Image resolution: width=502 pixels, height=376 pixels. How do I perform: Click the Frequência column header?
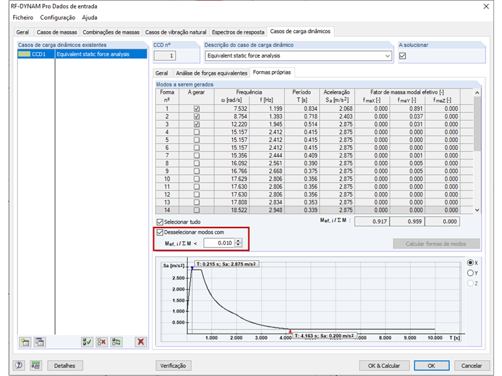click(x=249, y=92)
